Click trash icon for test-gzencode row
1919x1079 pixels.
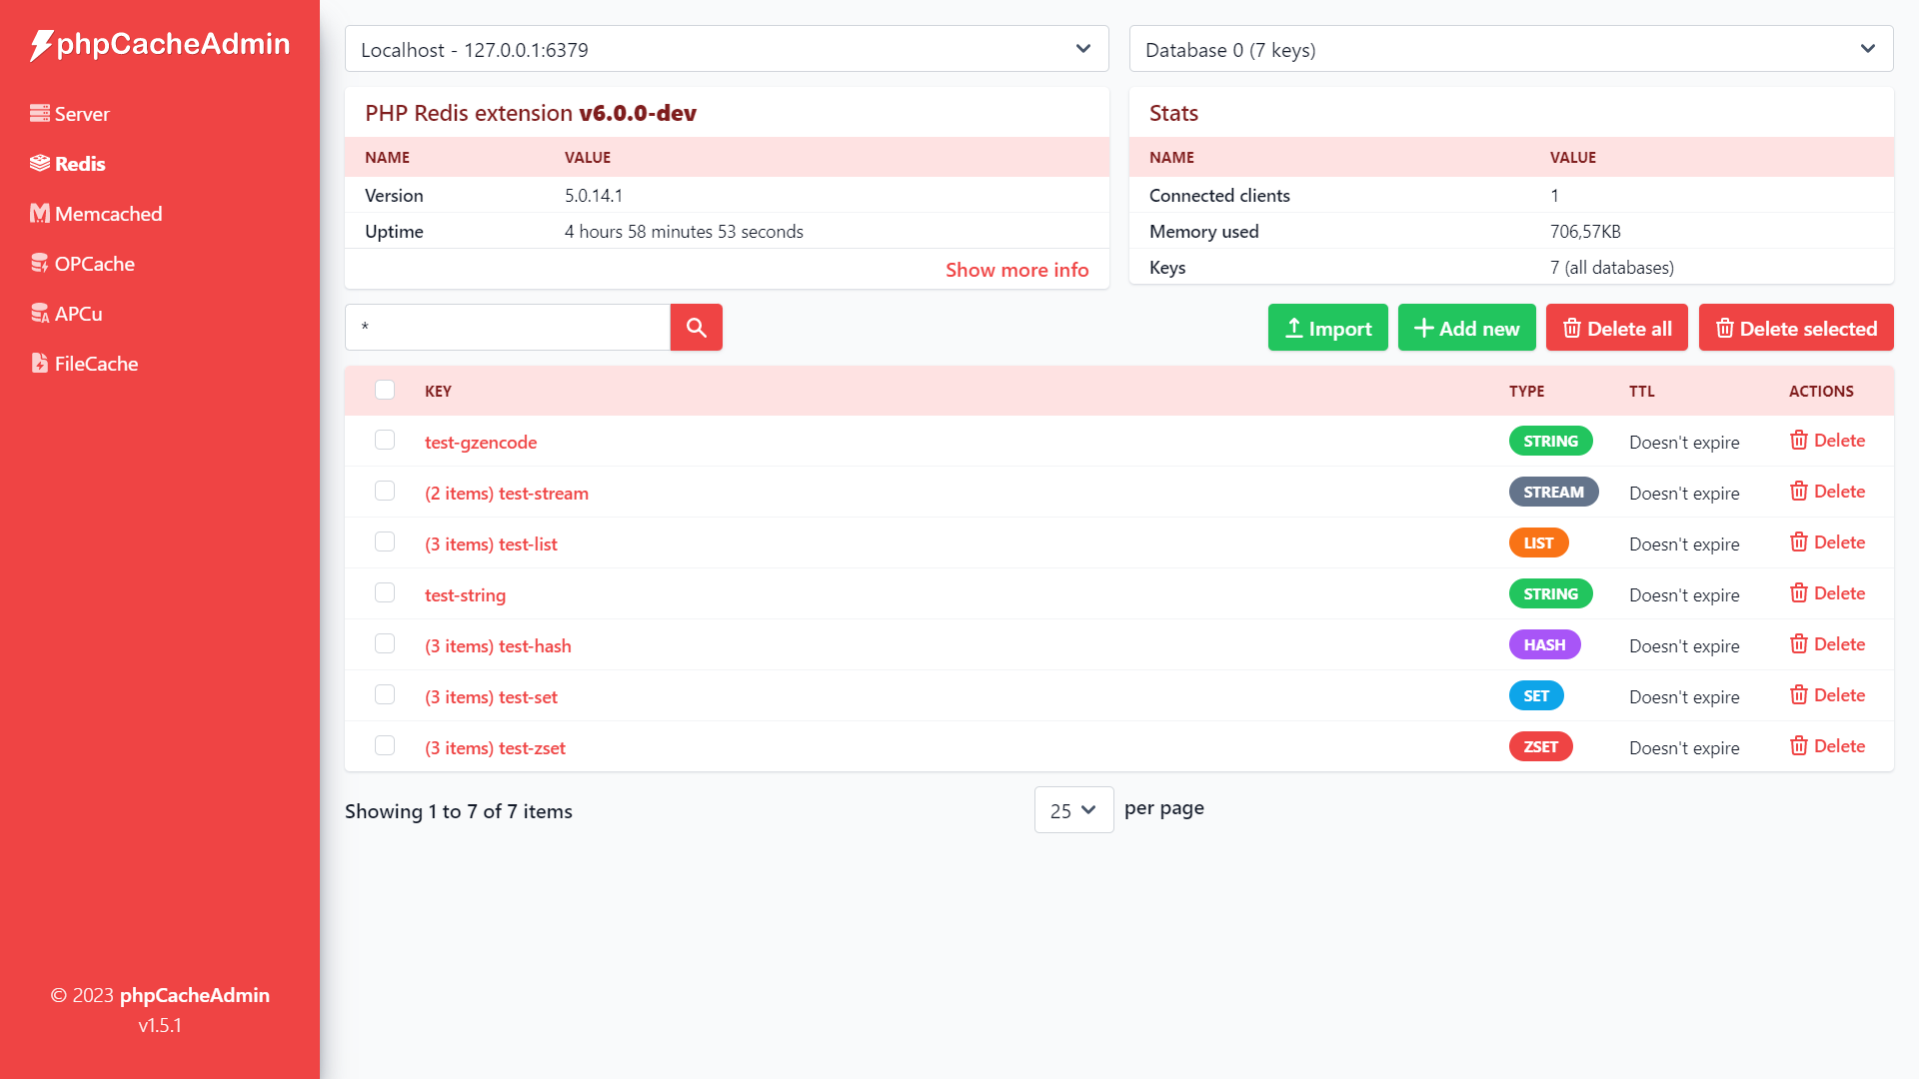1798,441
